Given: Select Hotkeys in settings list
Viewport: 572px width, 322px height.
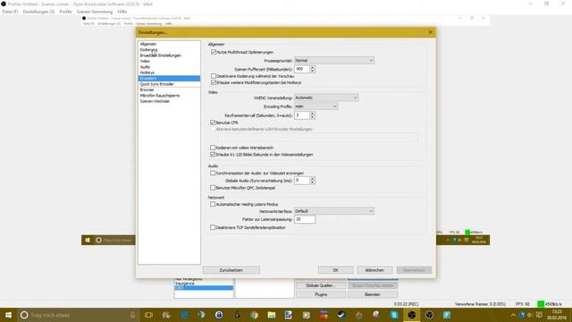Looking at the screenshot, I should 147,72.
